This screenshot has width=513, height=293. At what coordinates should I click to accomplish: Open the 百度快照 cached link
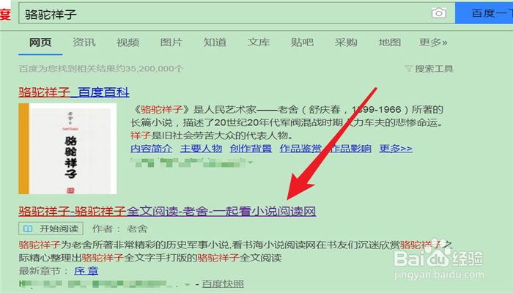(223, 284)
